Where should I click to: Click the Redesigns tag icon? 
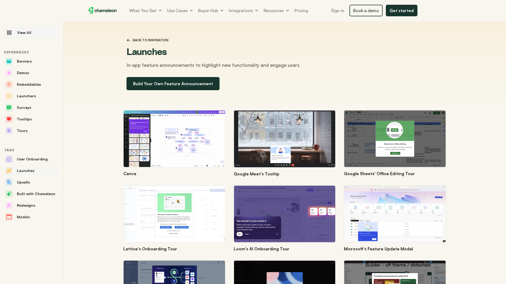(x=9, y=205)
